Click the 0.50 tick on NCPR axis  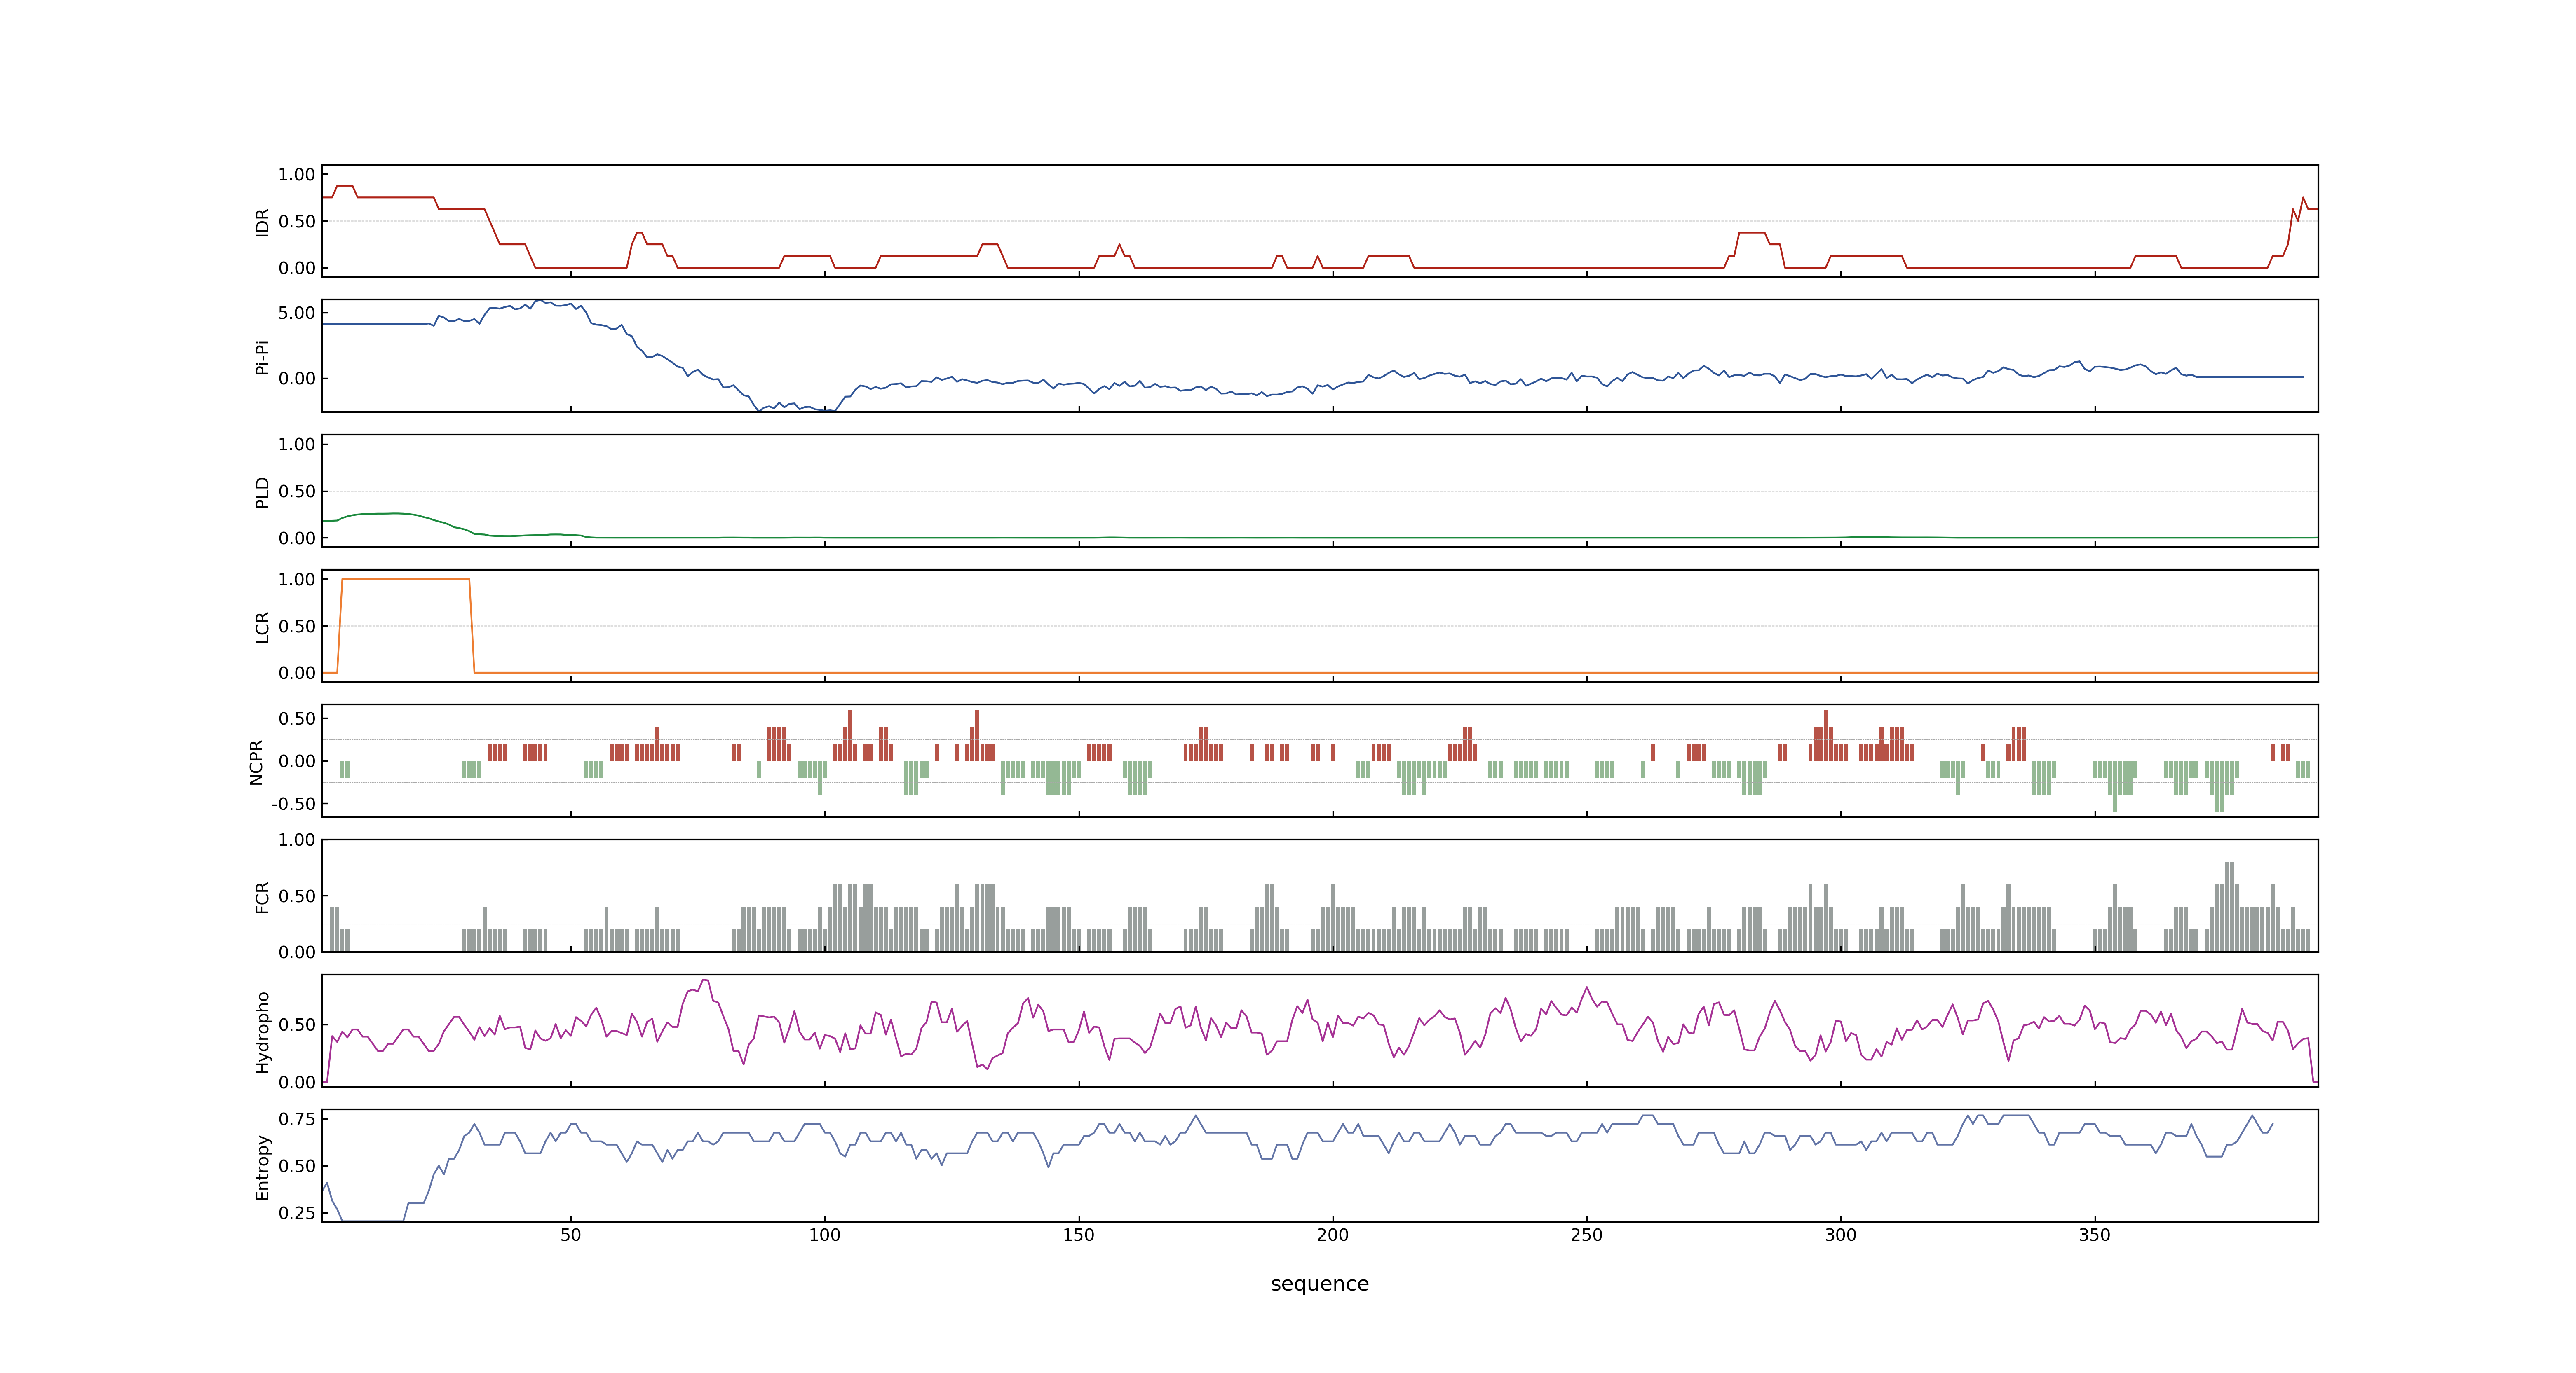pyautogui.click(x=297, y=718)
